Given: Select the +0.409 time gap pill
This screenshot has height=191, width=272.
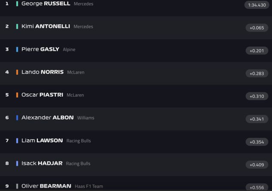Looking at the screenshot, I should pyautogui.click(x=257, y=164).
